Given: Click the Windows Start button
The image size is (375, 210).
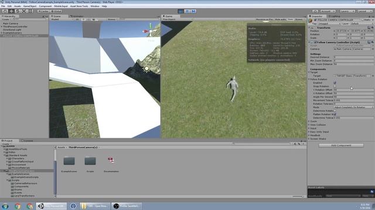Looking at the screenshot, I should click(5, 206).
